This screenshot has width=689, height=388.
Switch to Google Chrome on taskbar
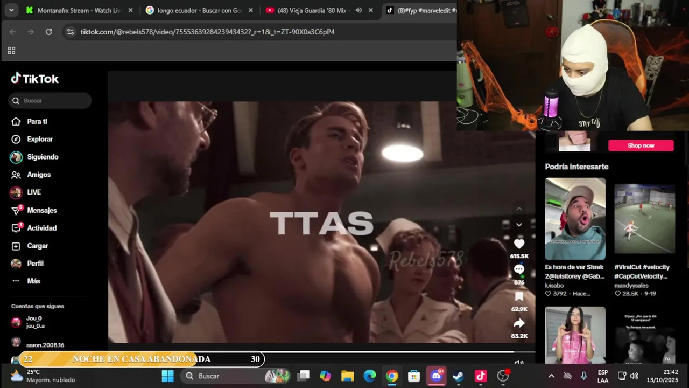[392, 376]
